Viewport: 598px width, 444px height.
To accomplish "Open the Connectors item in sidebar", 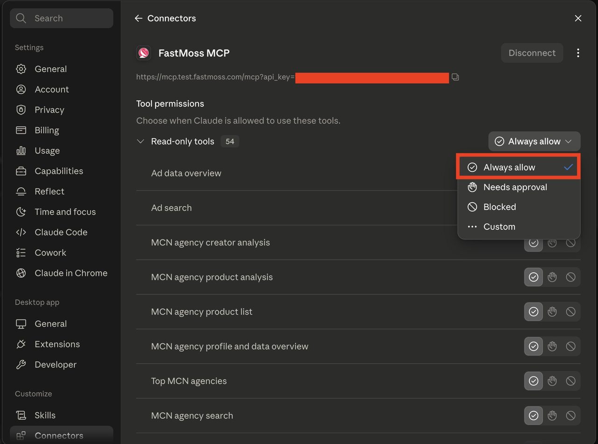I will pos(62,435).
